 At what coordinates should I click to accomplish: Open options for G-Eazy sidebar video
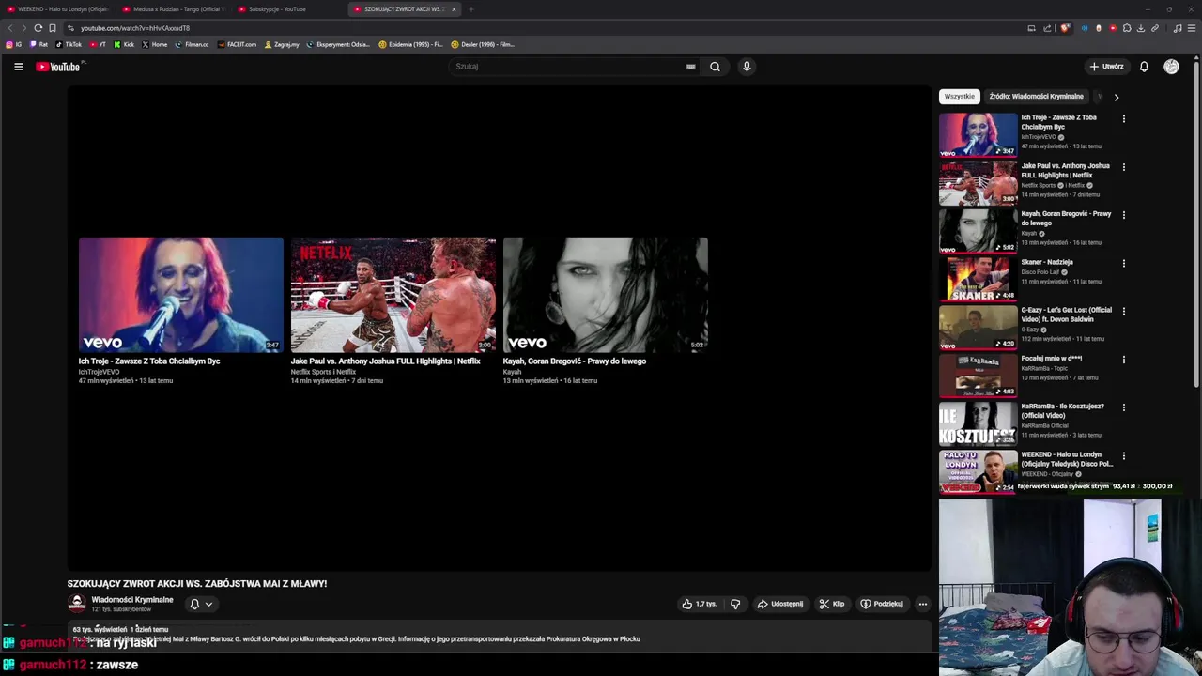[x=1123, y=312]
